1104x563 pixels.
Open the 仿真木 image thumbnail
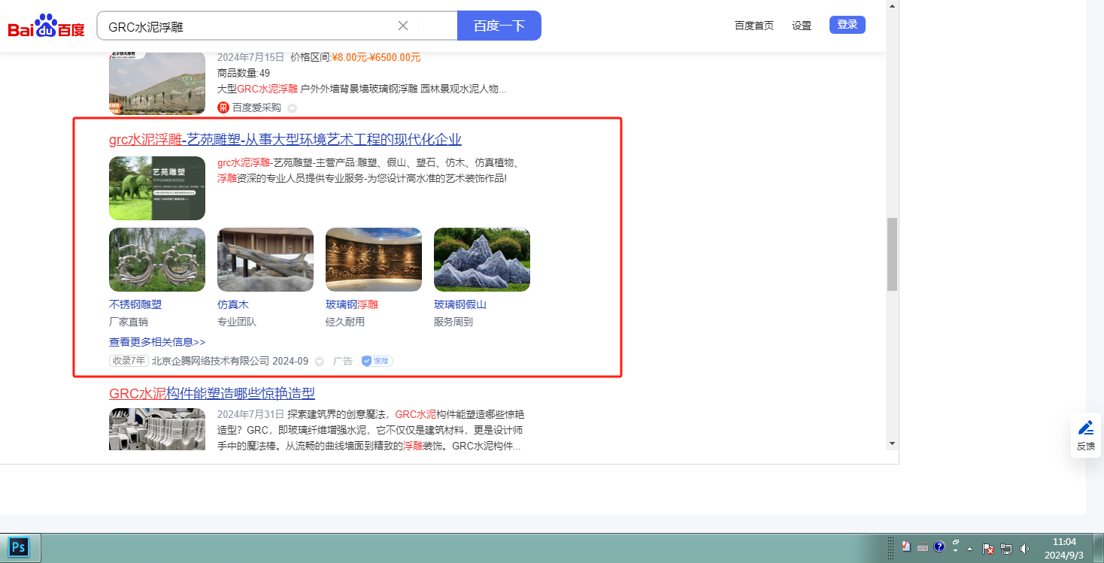[265, 259]
